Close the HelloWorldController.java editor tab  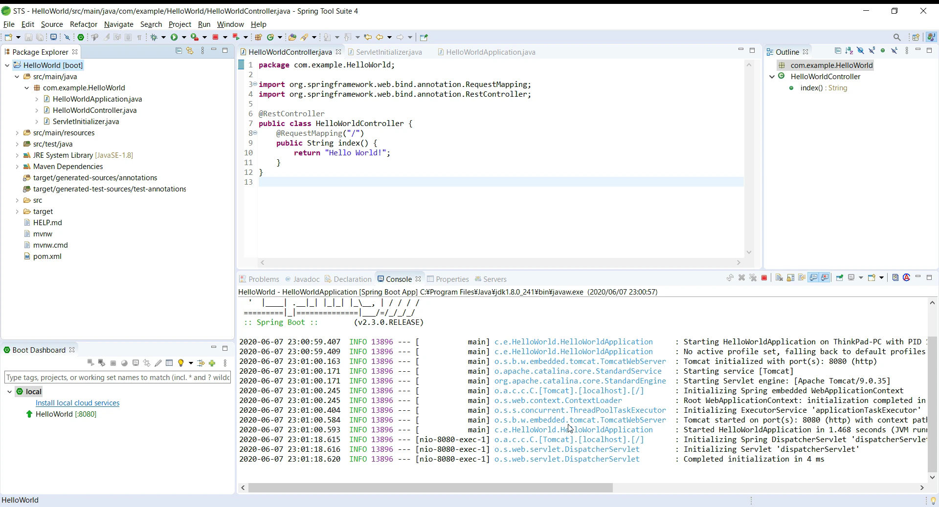point(338,52)
